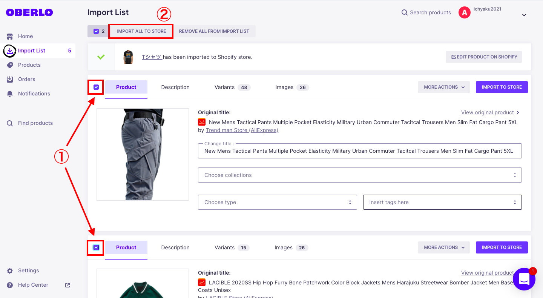Image resolution: width=543 pixels, height=298 pixels.
Task: Open Description tab of Tactical Pants
Action: coord(175,87)
